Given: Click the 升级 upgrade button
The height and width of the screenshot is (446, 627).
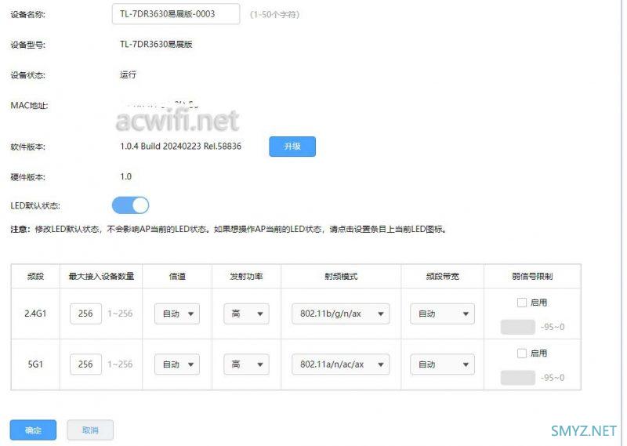Looking at the screenshot, I should tap(292, 147).
